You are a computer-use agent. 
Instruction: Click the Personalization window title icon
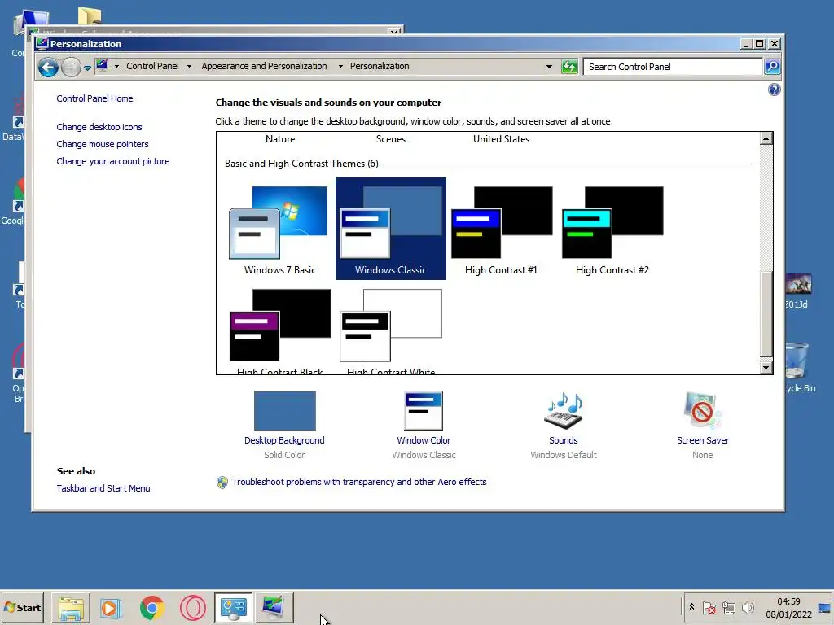click(42, 44)
